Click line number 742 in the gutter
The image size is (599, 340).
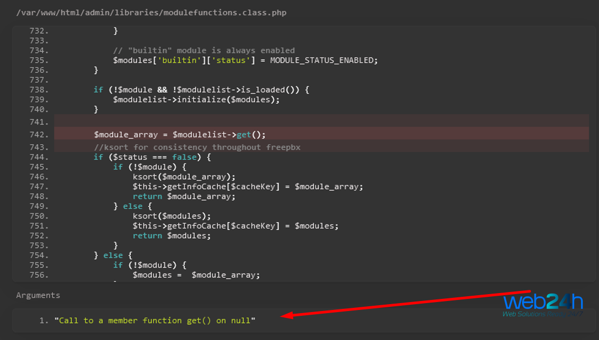tap(39, 135)
